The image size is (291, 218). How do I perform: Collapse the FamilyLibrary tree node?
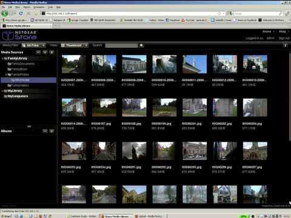[x=2, y=59]
